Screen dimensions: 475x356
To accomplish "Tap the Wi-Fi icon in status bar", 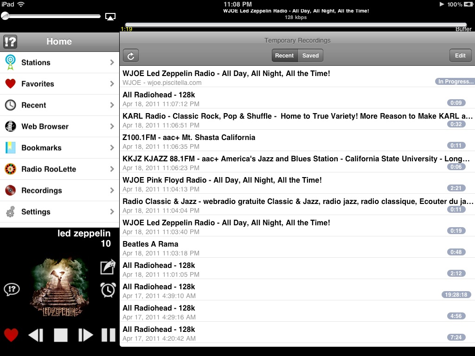I will click(x=21, y=4).
